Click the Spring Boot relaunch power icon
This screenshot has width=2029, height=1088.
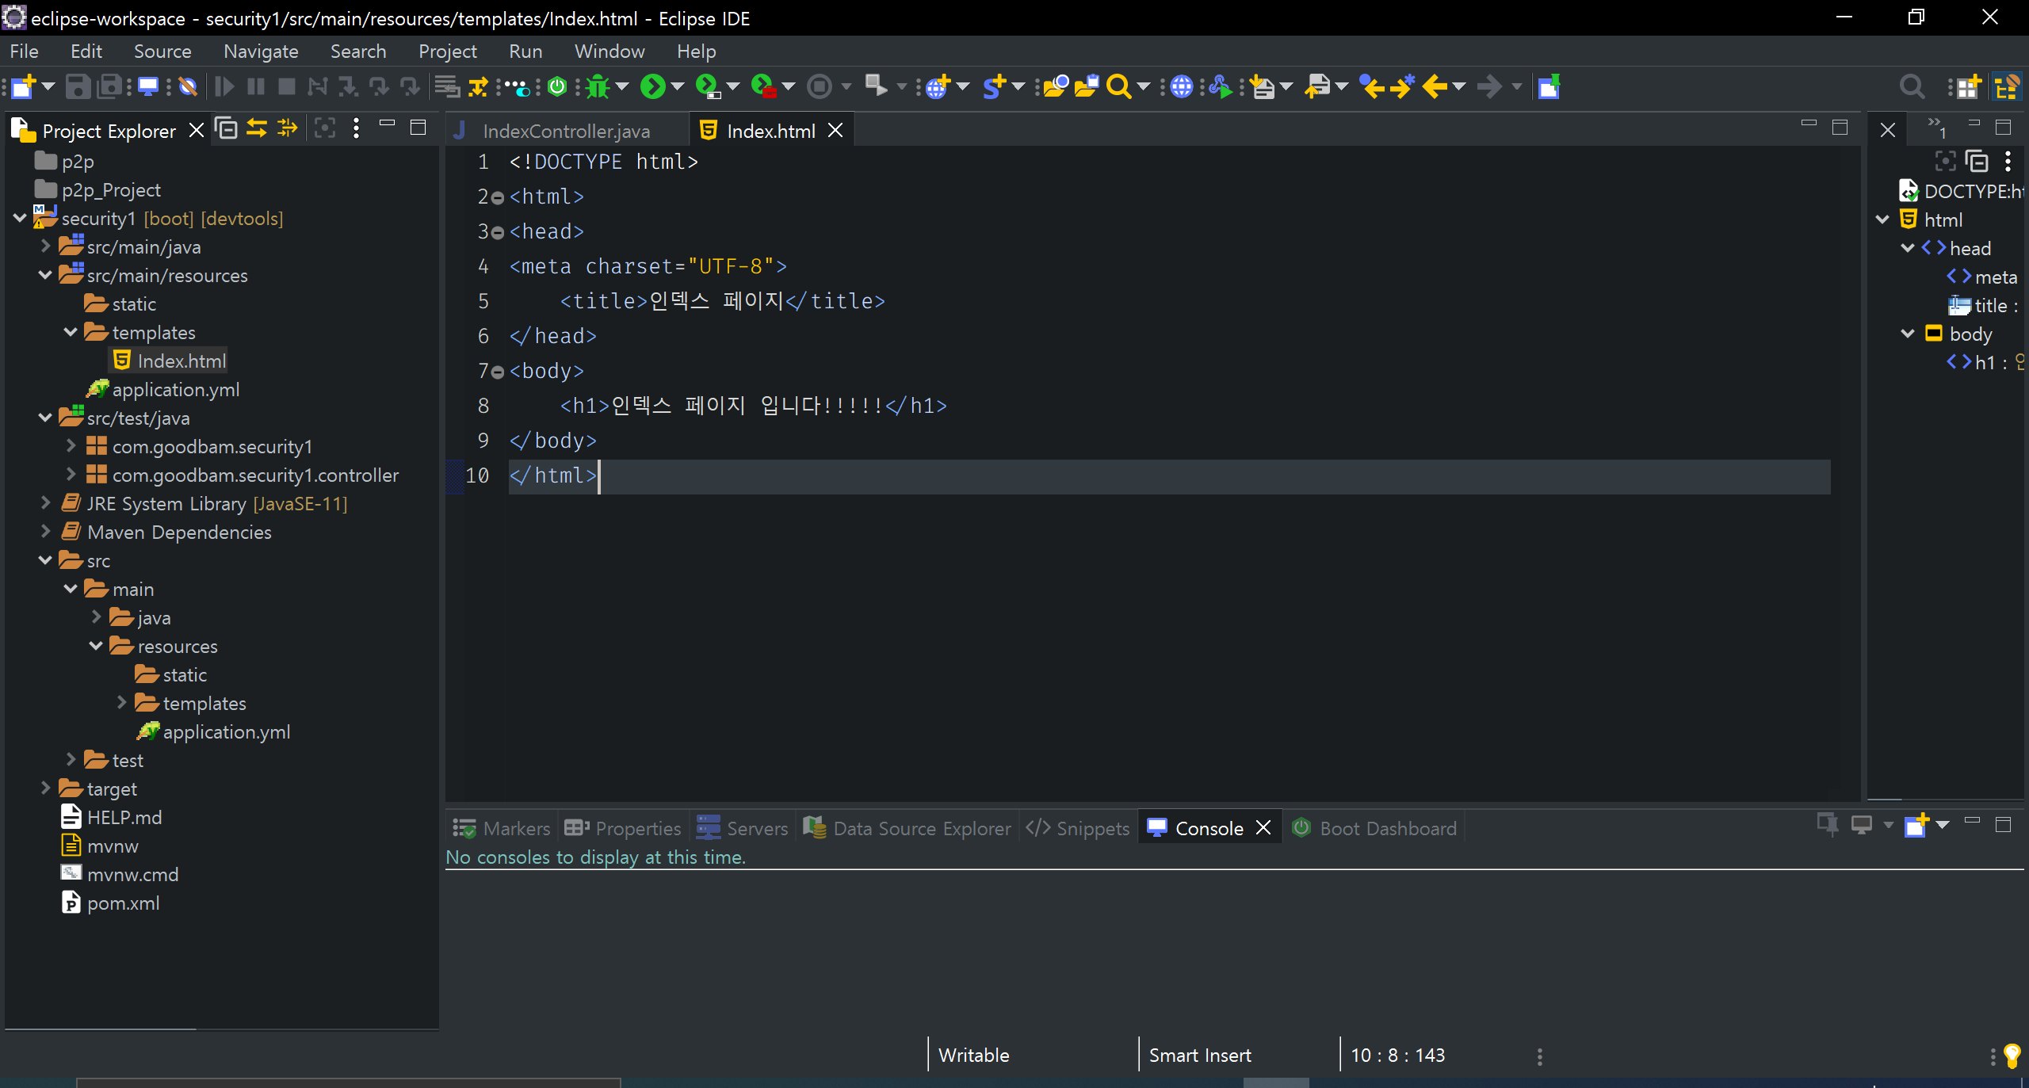[x=557, y=86]
